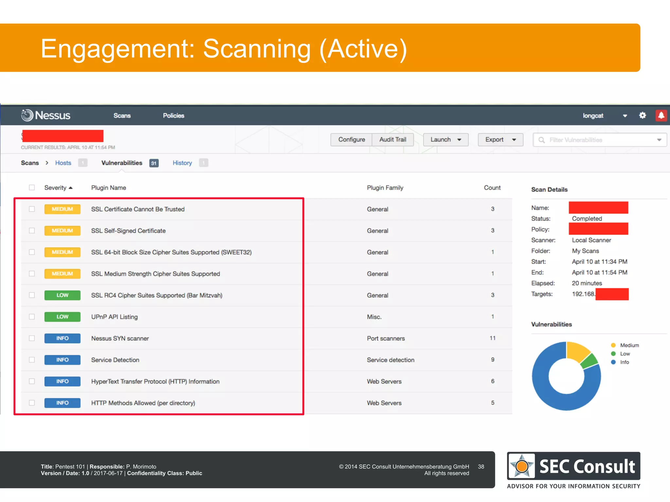Open the red notifications bell
Viewport: 670px width, 502px height.
[x=661, y=115]
